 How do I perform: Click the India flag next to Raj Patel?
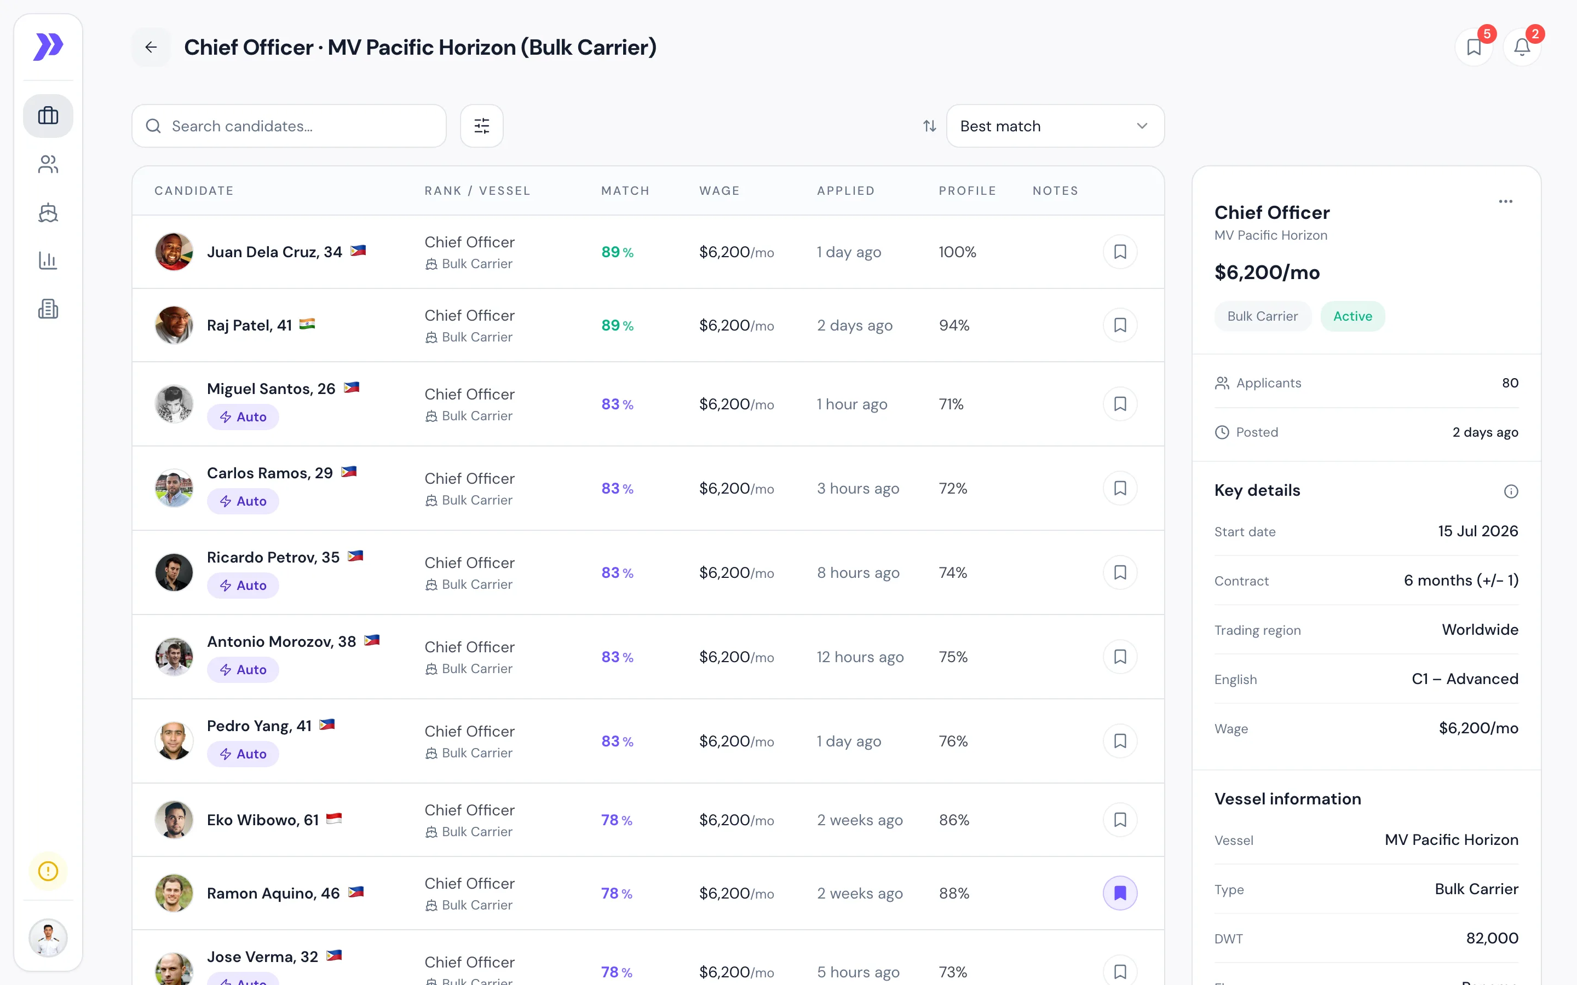[x=307, y=324]
